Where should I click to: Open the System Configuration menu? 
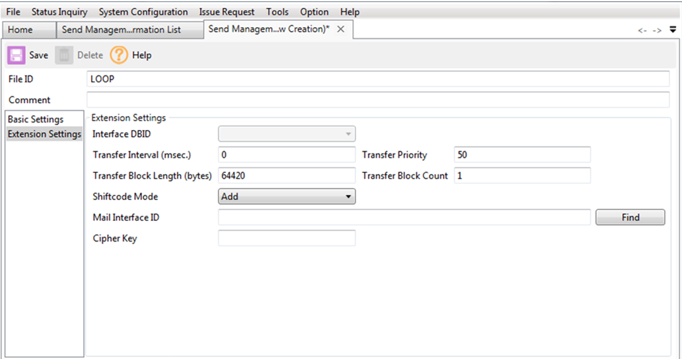(x=143, y=12)
